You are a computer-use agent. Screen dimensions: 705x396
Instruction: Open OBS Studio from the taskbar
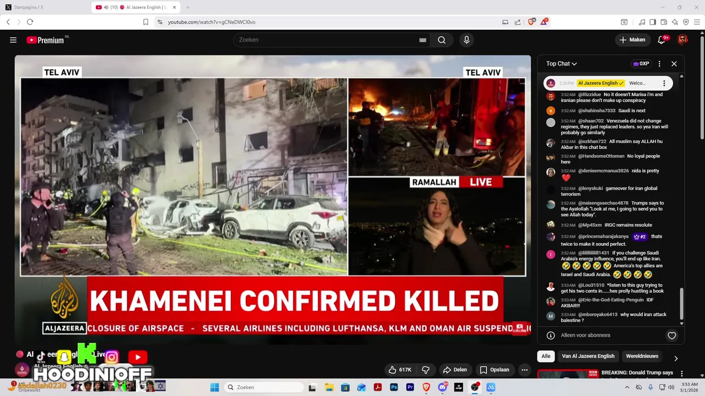point(475,387)
